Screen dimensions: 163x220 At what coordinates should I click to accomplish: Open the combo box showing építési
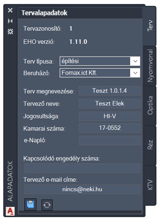[x=100, y=61]
